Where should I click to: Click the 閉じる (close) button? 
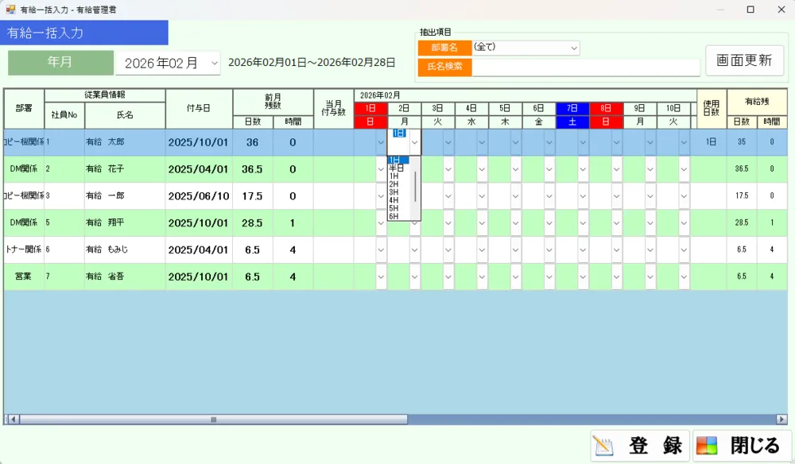(x=742, y=446)
